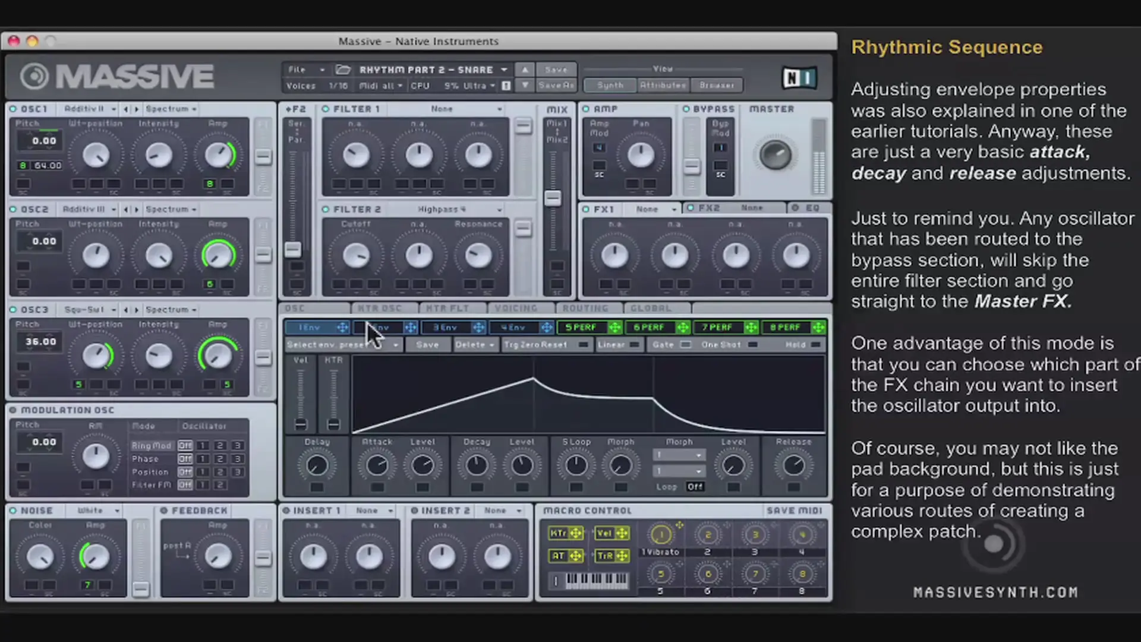Image resolution: width=1141 pixels, height=642 pixels.
Task: Click the previous preset up arrow
Action: 525,70
